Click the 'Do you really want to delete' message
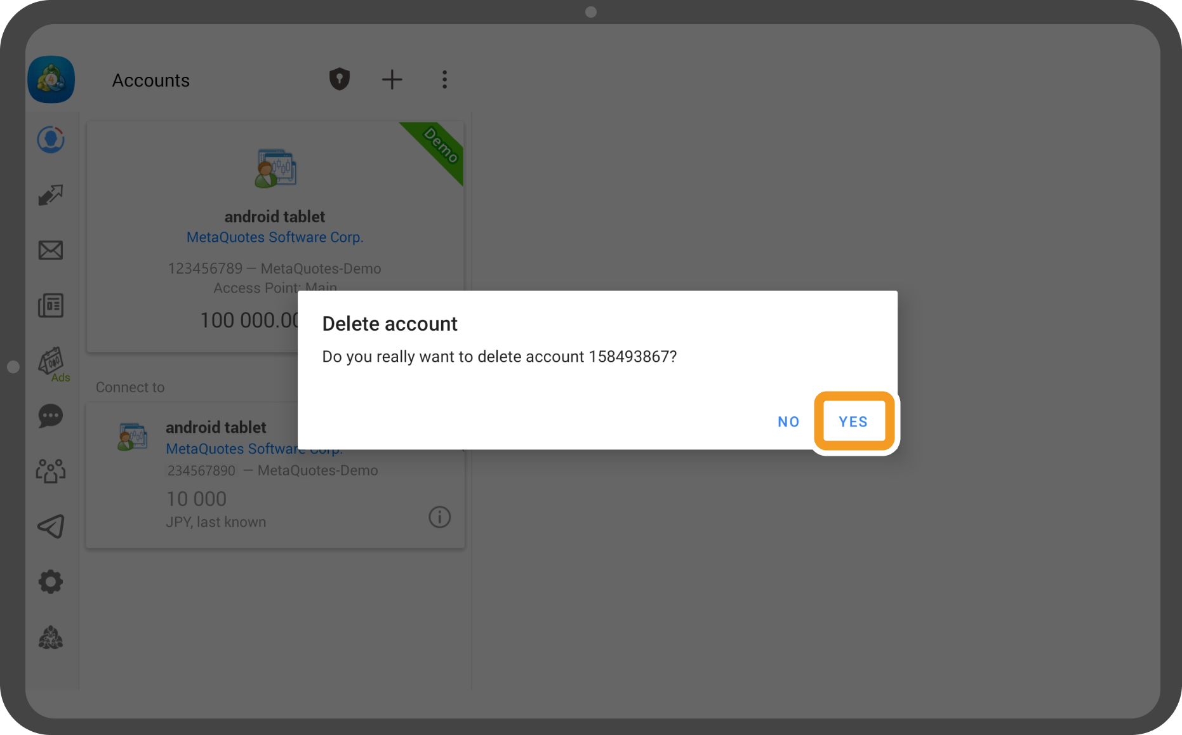 click(x=500, y=357)
